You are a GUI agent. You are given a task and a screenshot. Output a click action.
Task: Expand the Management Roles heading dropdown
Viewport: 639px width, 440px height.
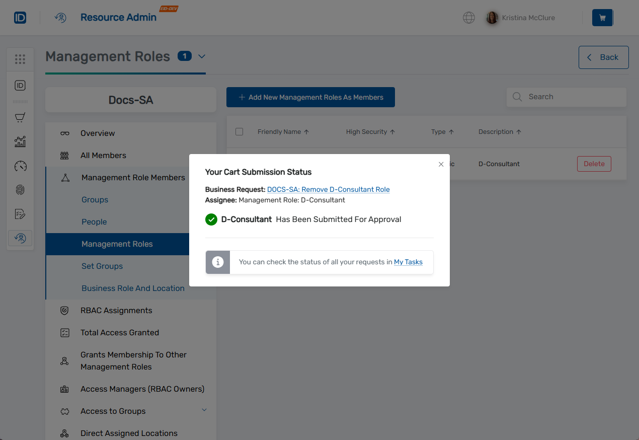[x=202, y=57]
